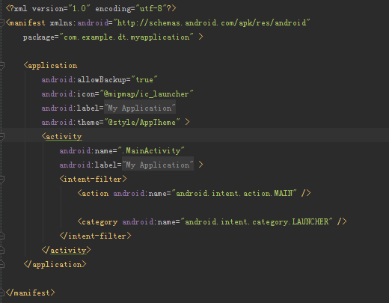The height and width of the screenshot is (303, 389).
Task: Collapse the opening intent-filter tag fold marker
Action: click(x=1, y=179)
